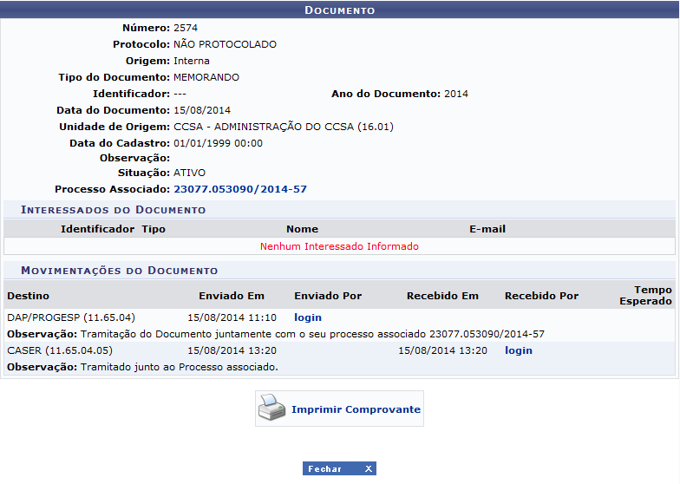Click the Enviado Em column header
This screenshot has height=484, width=680.
pos(232,296)
